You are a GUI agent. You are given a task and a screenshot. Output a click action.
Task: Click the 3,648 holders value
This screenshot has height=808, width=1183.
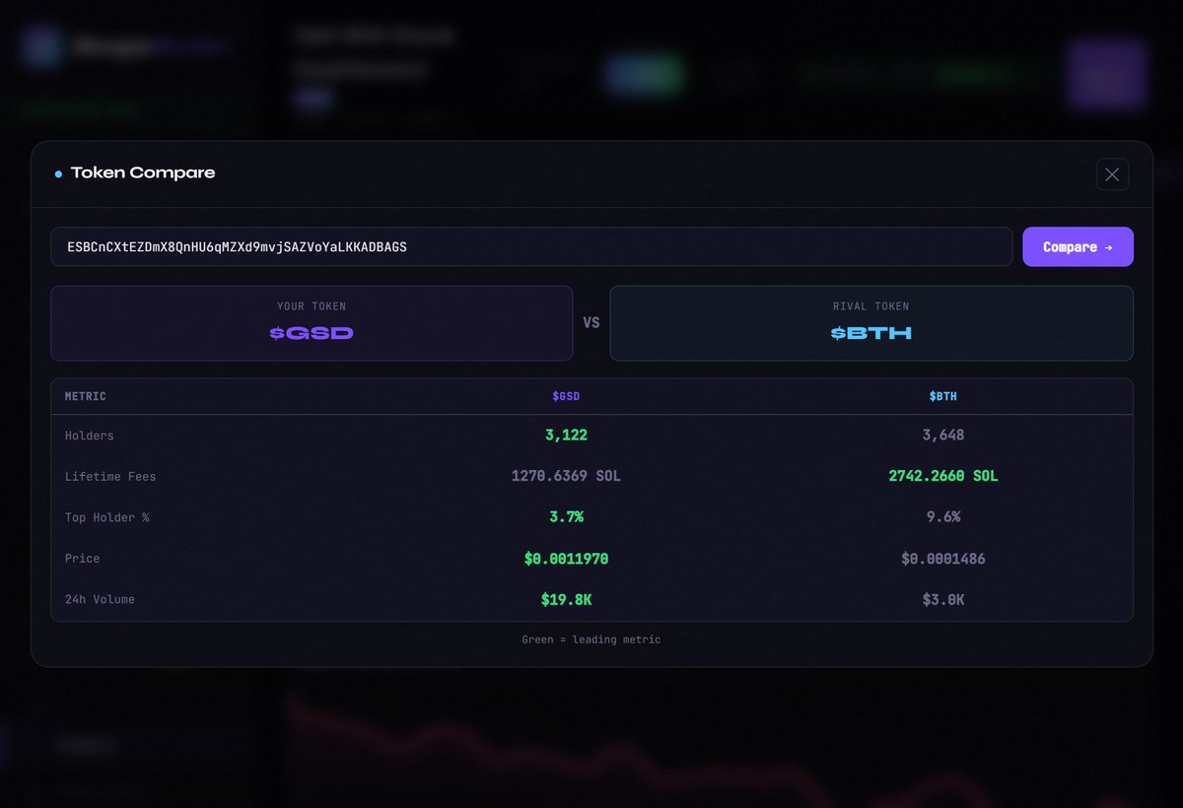coord(942,435)
